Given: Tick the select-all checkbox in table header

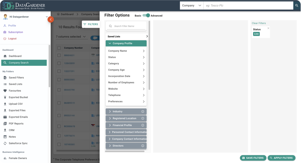Looking at the screenshot, I should (59, 48).
